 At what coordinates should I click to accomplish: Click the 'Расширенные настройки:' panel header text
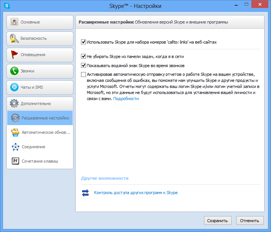pos(106,22)
